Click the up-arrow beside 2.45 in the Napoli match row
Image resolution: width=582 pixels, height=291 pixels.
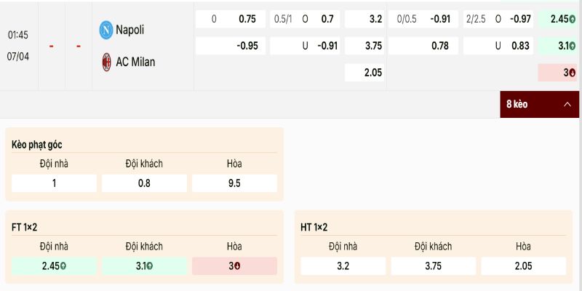coord(573,19)
